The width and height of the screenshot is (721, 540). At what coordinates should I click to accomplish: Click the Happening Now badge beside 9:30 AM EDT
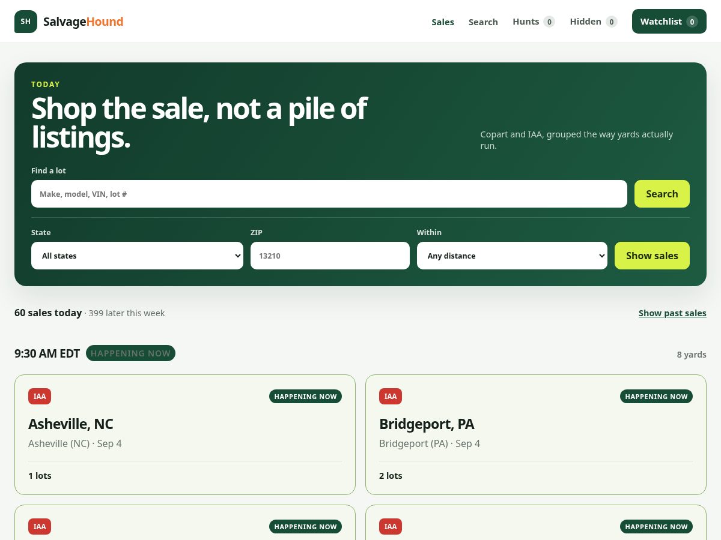coord(130,353)
